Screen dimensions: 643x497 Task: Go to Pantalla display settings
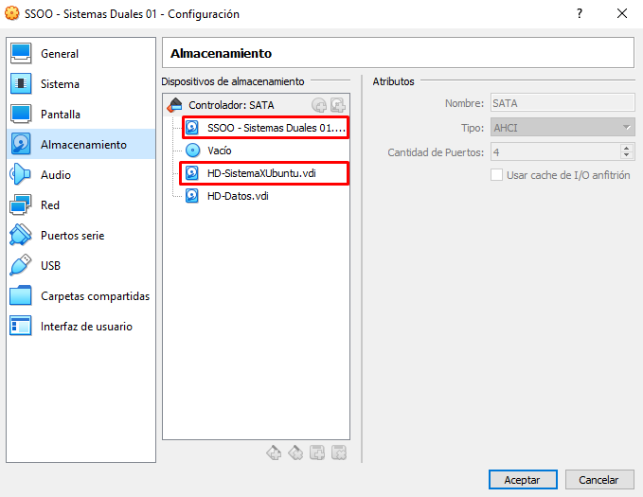point(60,115)
